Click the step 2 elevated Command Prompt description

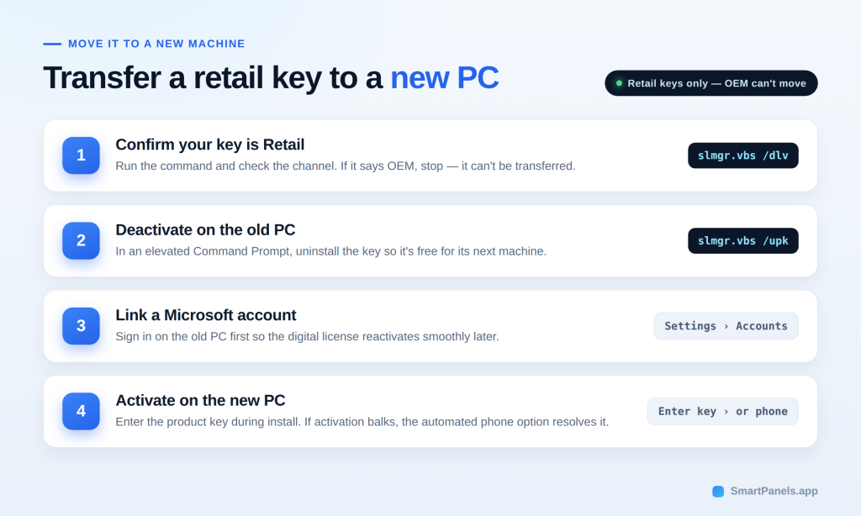pyautogui.click(x=331, y=251)
